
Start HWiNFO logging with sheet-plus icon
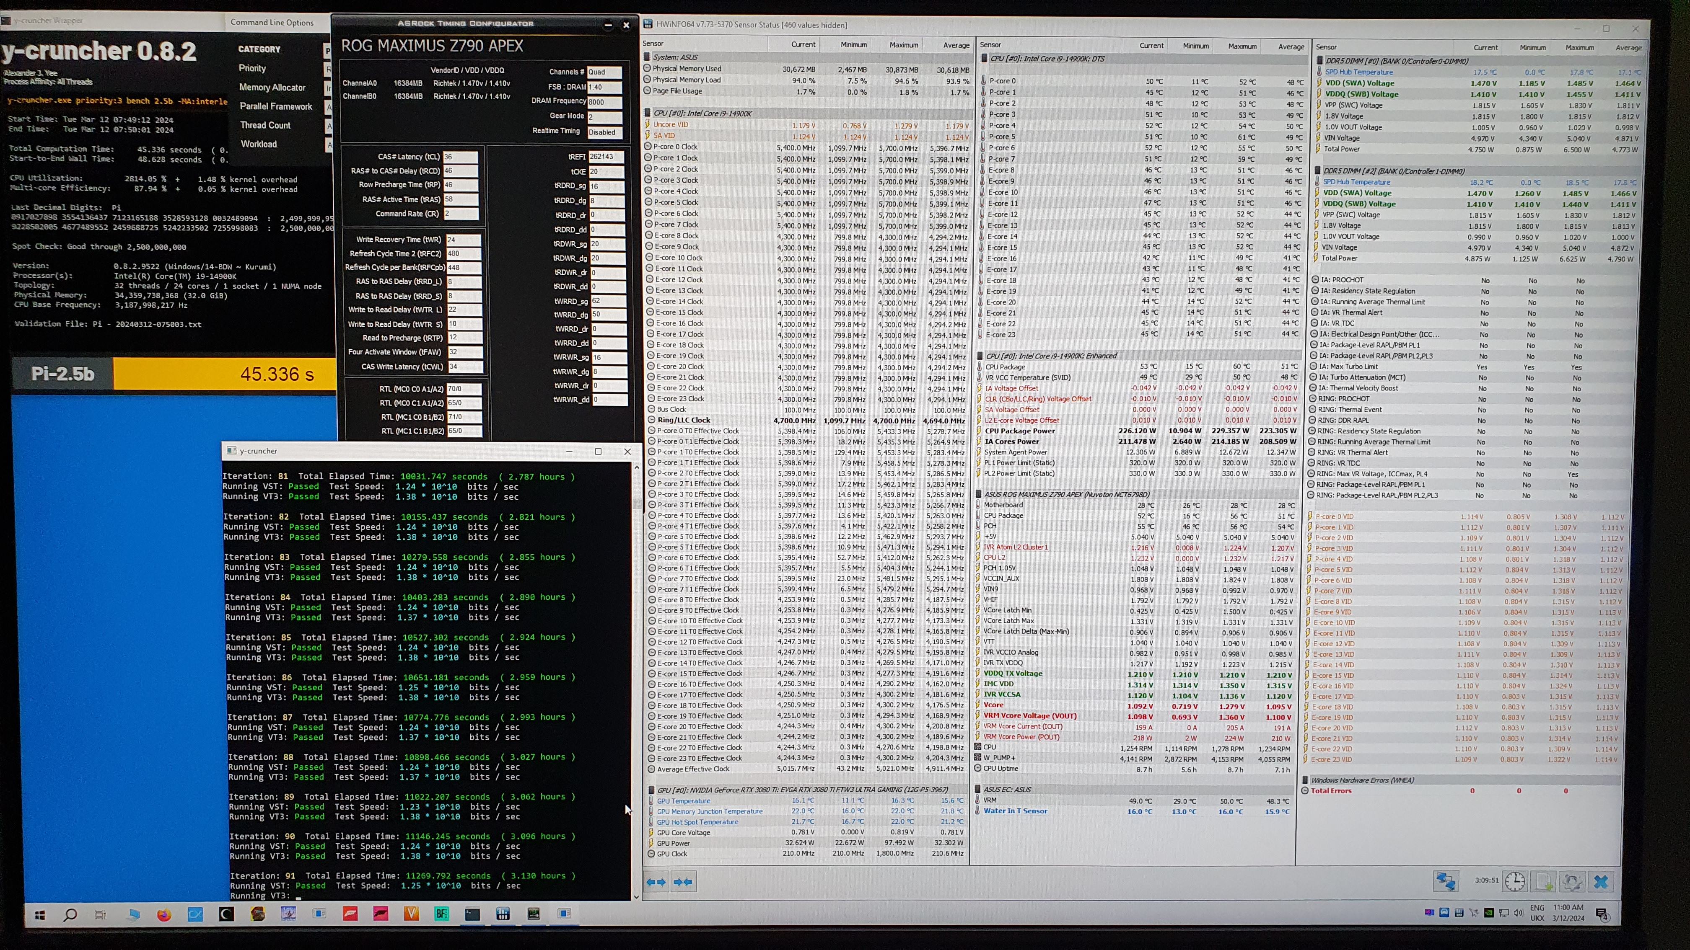[x=1543, y=882]
